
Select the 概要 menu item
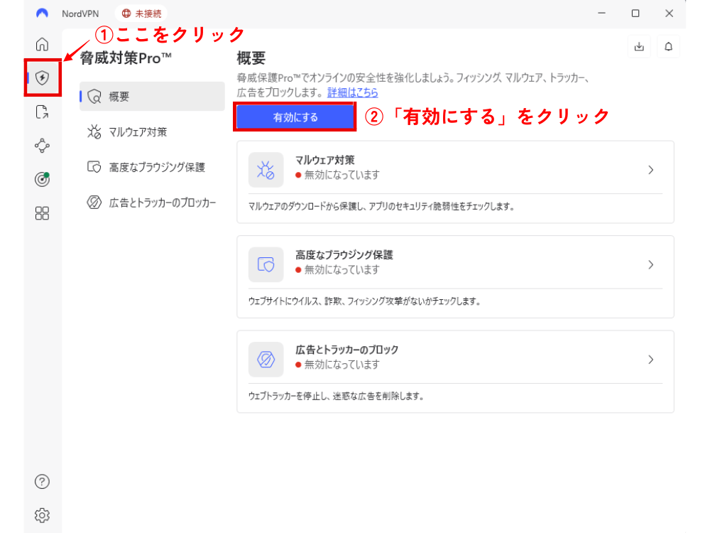pos(152,97)
